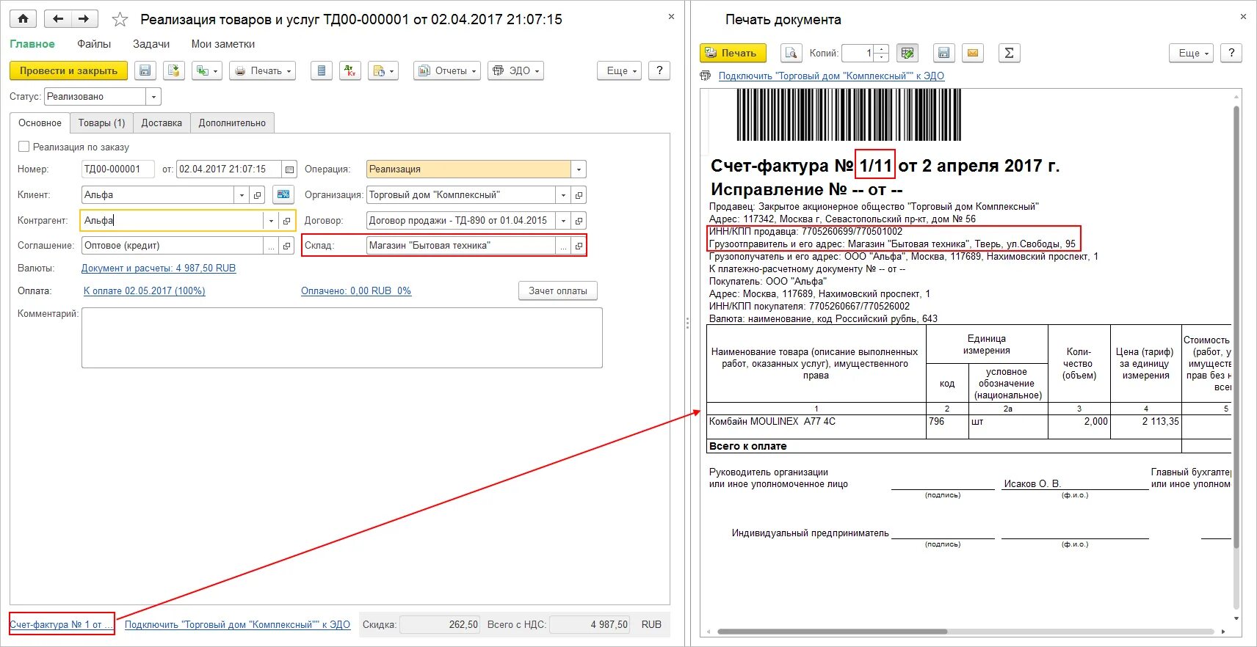Open the Отчеты dropdown menu
The height and width of the screenshot is (647, 1257).
tap(446, 70)
